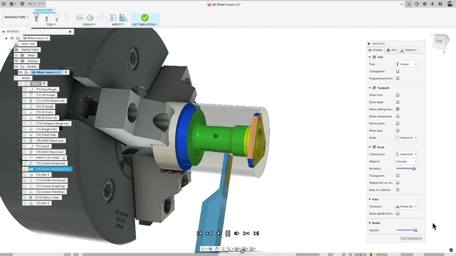Expand the Named Views tree node
The width and height of the screenshot is (456, 256).
10,50
